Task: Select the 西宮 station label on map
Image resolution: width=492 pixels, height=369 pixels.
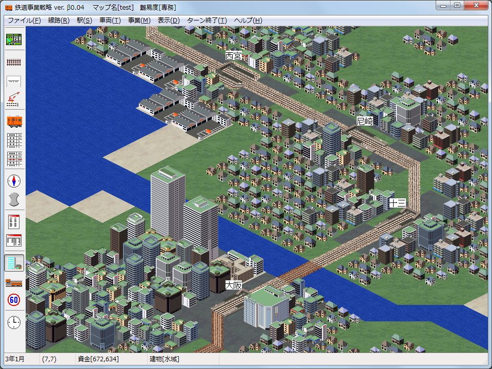Action: point(233,56)
